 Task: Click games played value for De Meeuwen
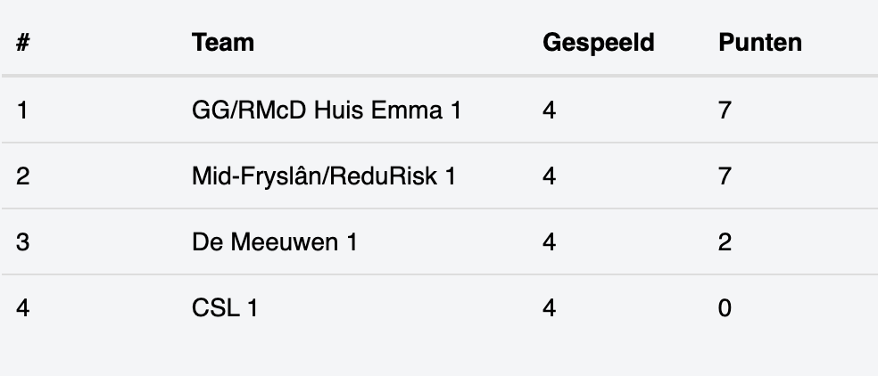[x=550, y=242]
